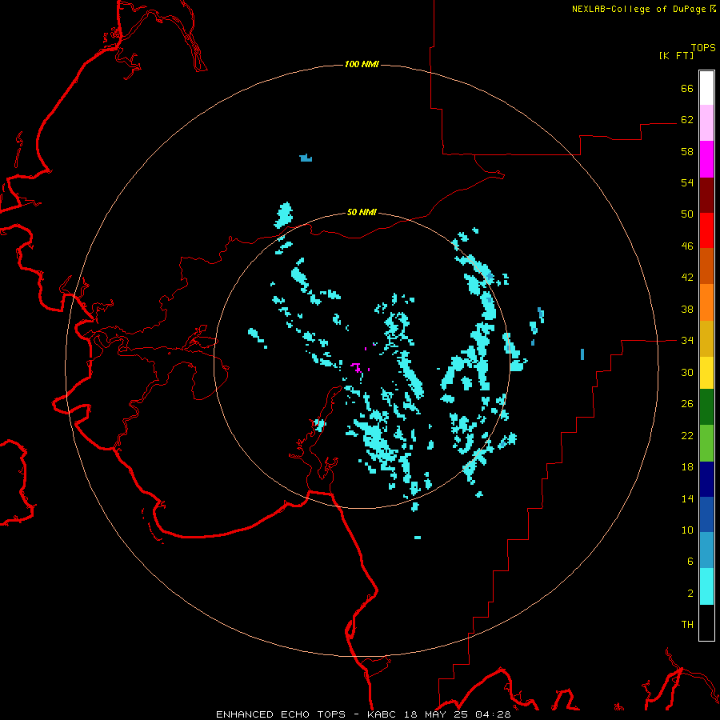Click the small blue echo east of the radar

tap(582, 354)
